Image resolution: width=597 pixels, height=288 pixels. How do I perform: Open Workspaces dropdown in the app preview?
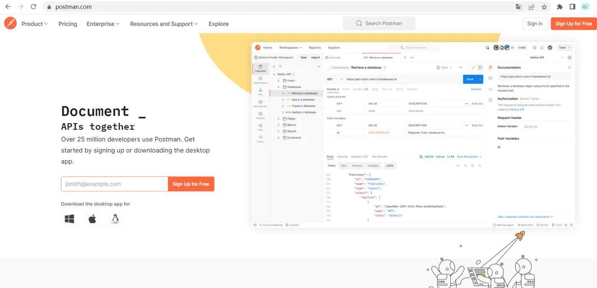click(290, 48)
